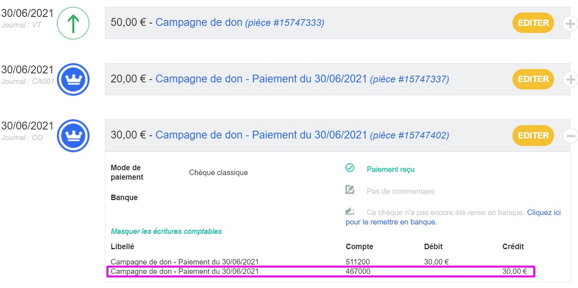Collapse the 30,00 € entry with minus
This screenshot has height=288, width=578.
click(570, 136)
